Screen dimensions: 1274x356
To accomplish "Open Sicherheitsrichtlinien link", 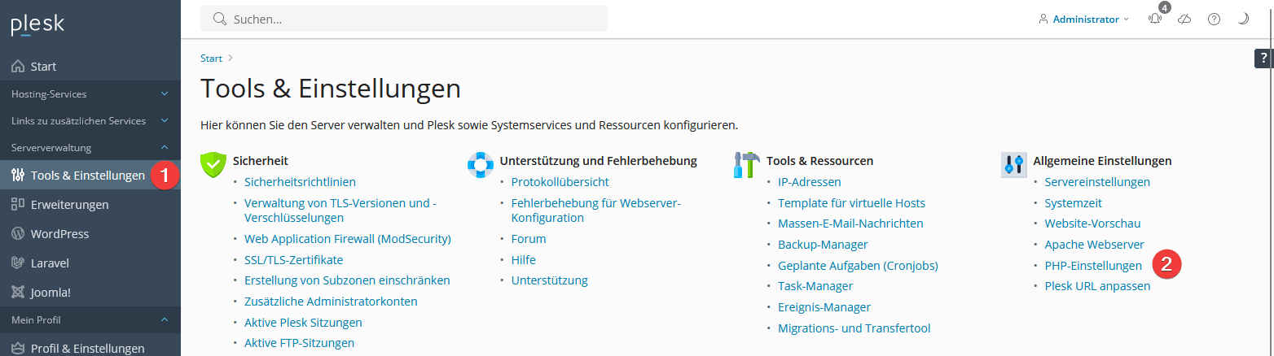I will point(300,182).
